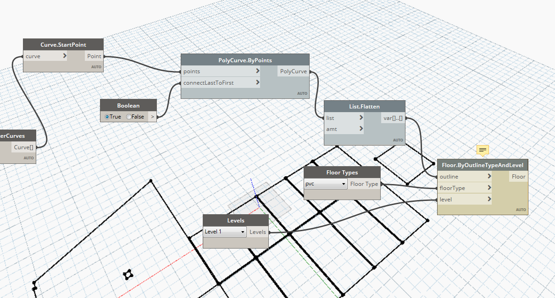Click the Floor output port
This screenshot has height=298, width=555.
click(518, 176)
